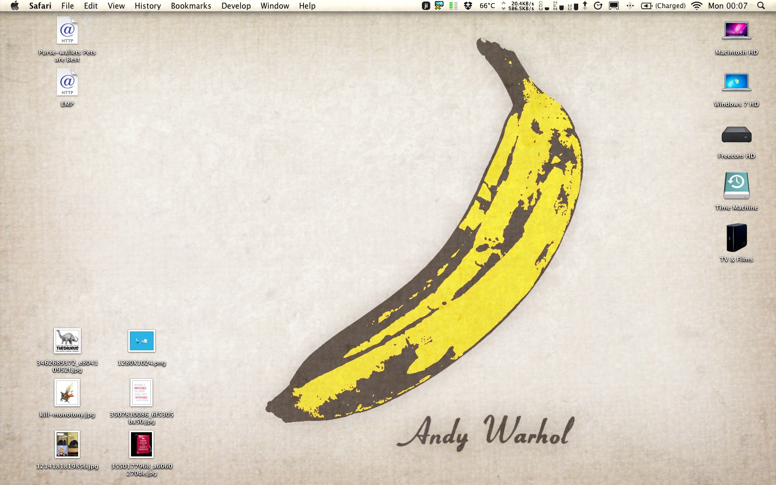Click the HD usage meter in menu bar

click(573, 6)
